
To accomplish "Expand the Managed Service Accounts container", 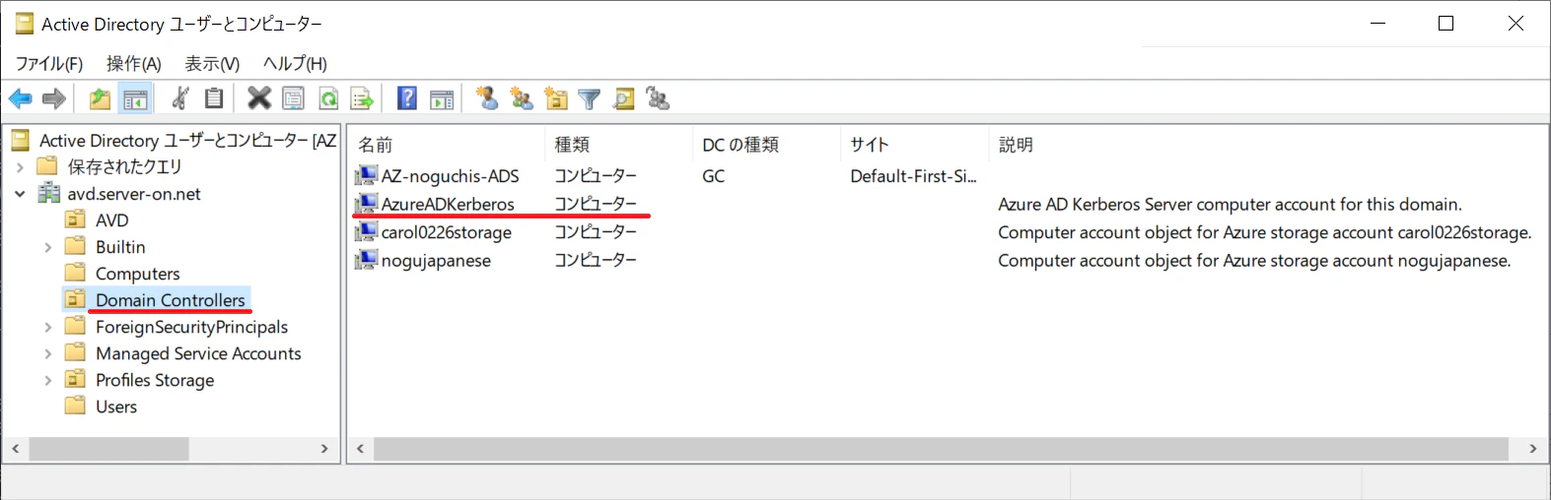I will click(x=47, y=353).
